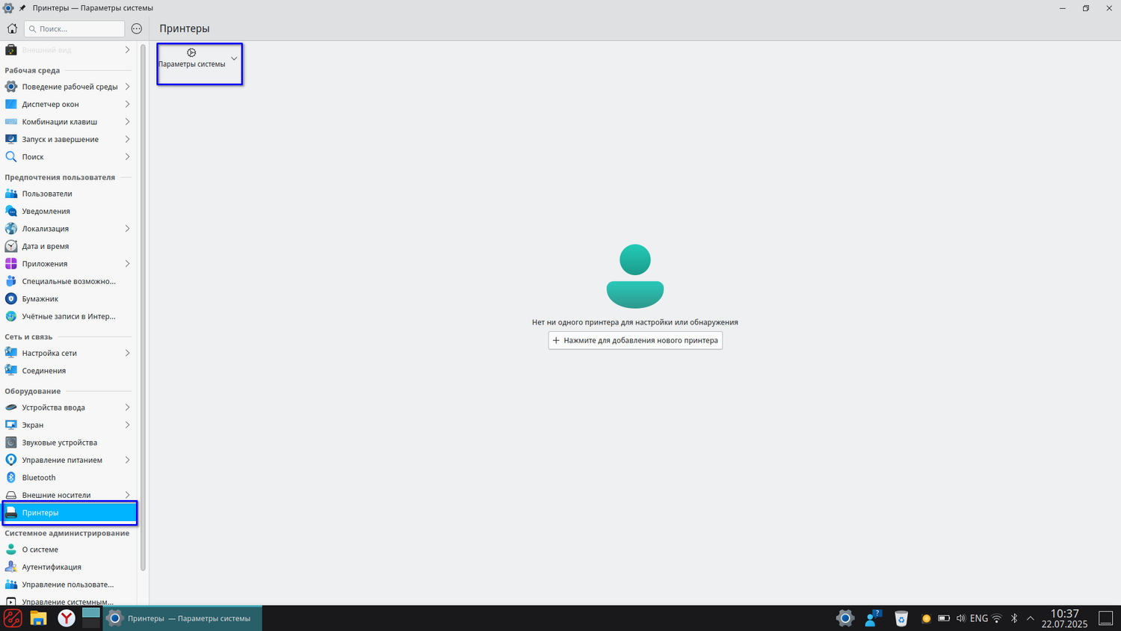Open Уведомления notifications settings

46,212
